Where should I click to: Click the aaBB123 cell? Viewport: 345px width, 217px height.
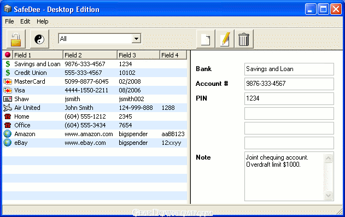(173, 134)
